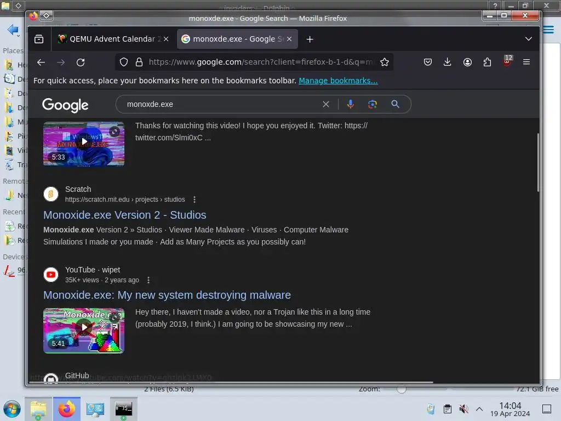Click the Firefox window menu diamond icon
The width and height of the screenshot is (561, 421).
(47, 15)
